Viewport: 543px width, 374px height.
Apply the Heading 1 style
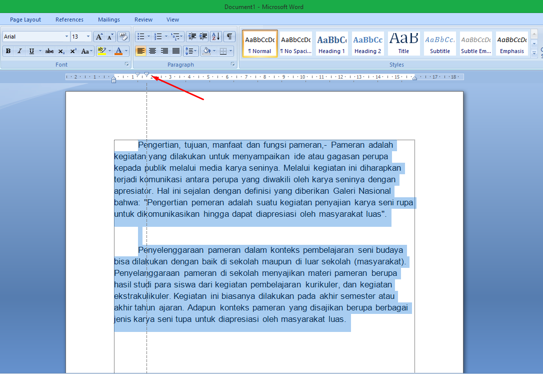pyautogui.click(x=331, y=44)
